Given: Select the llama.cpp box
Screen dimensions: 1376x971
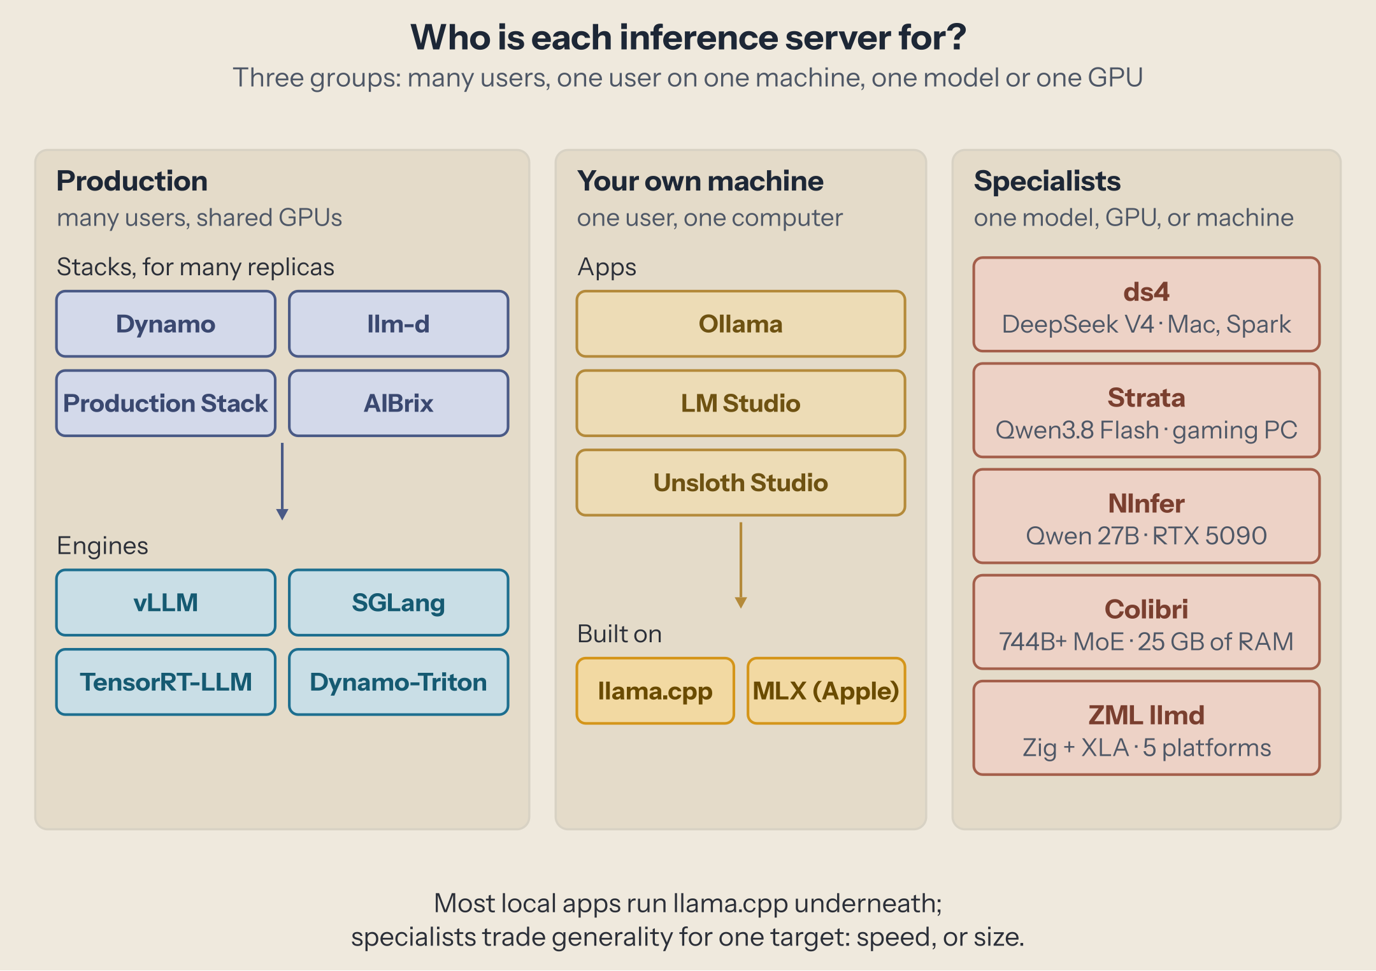Looking at the screenshot, I should pyautogui.click(x=656, y=691).
